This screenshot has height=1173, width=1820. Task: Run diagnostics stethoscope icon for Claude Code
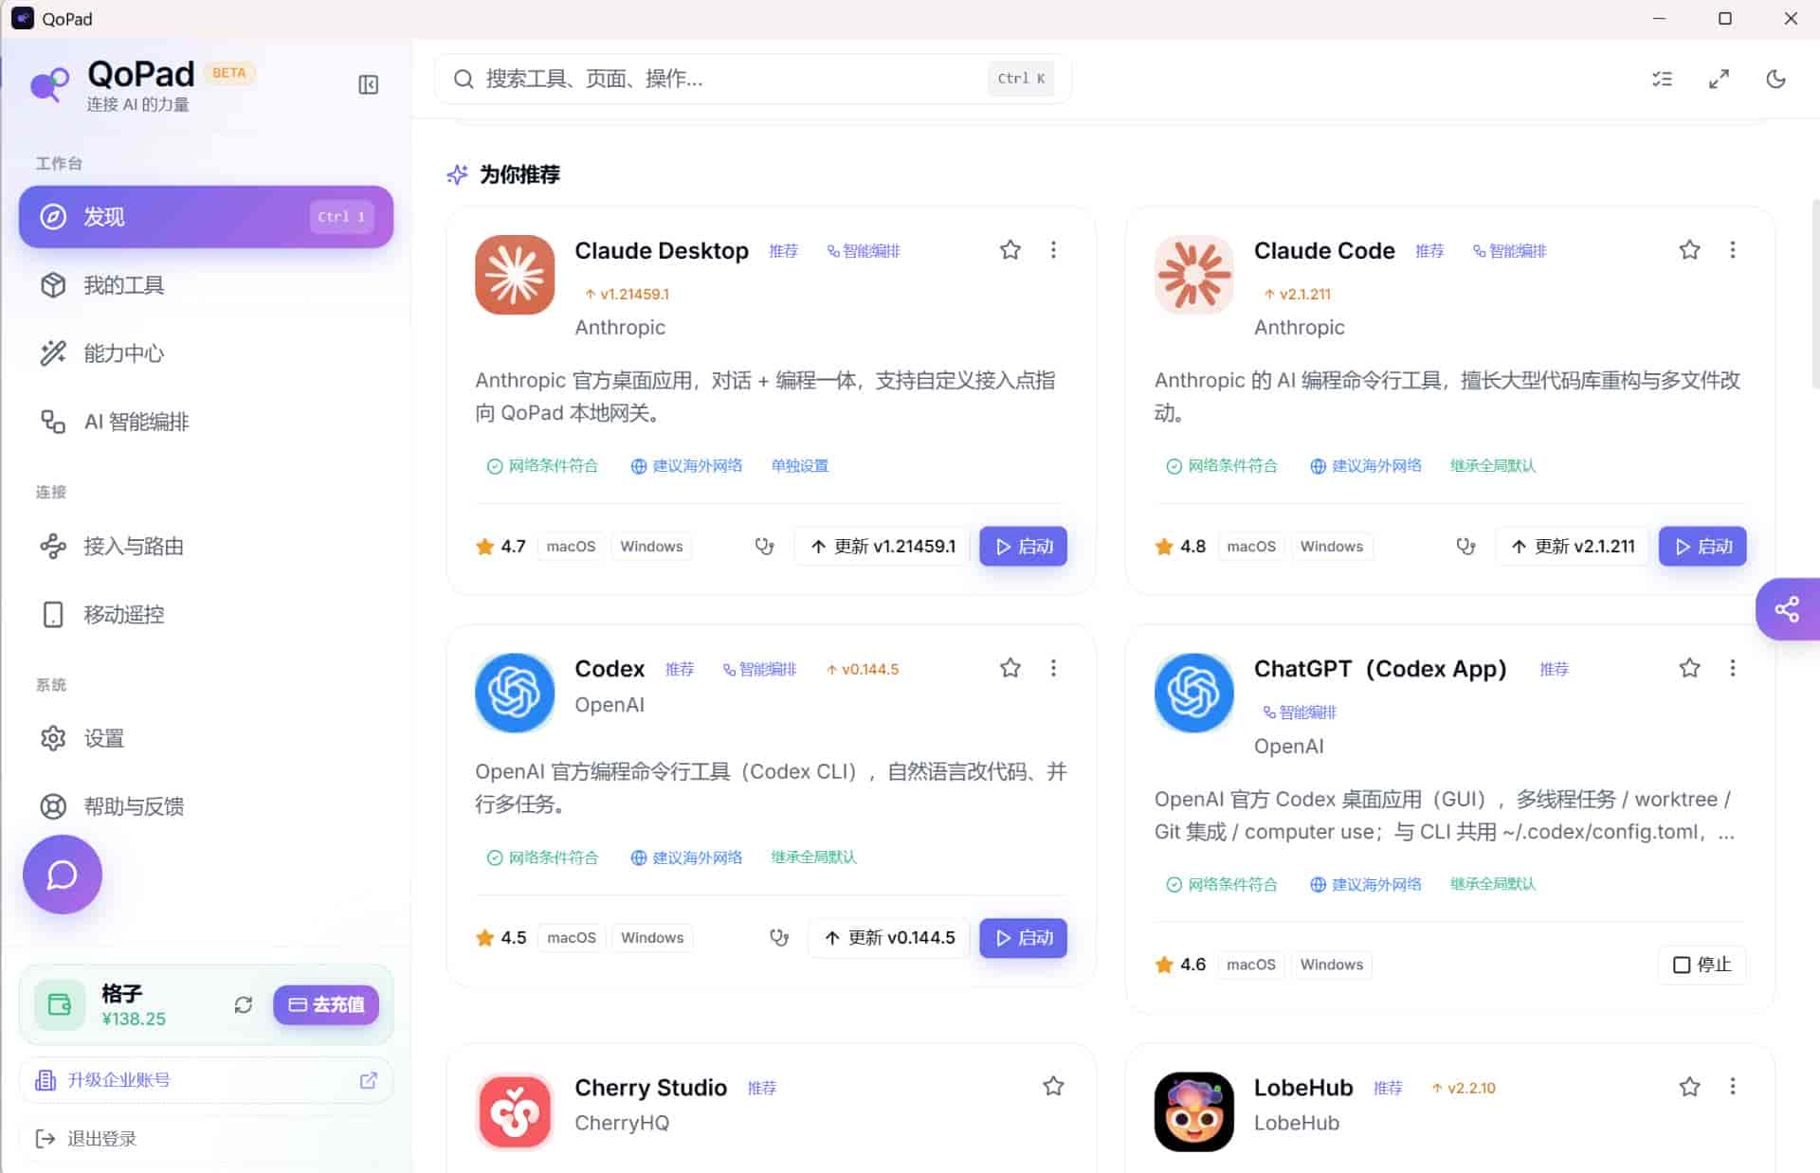pos(1465,546)
